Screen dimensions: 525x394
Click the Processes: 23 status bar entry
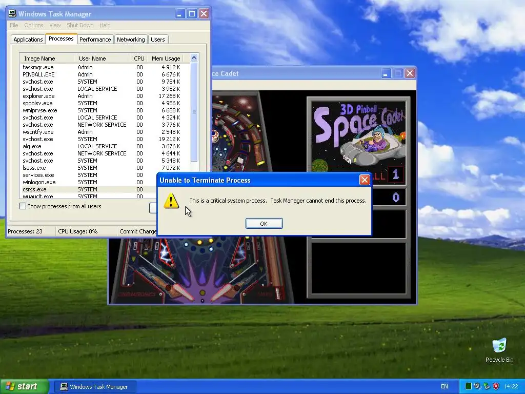pos(31,231)
